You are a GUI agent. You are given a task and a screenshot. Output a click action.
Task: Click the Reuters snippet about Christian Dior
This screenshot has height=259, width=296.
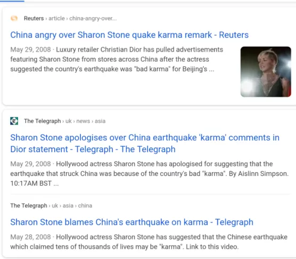pyautogui.click(x=117, y=59)
